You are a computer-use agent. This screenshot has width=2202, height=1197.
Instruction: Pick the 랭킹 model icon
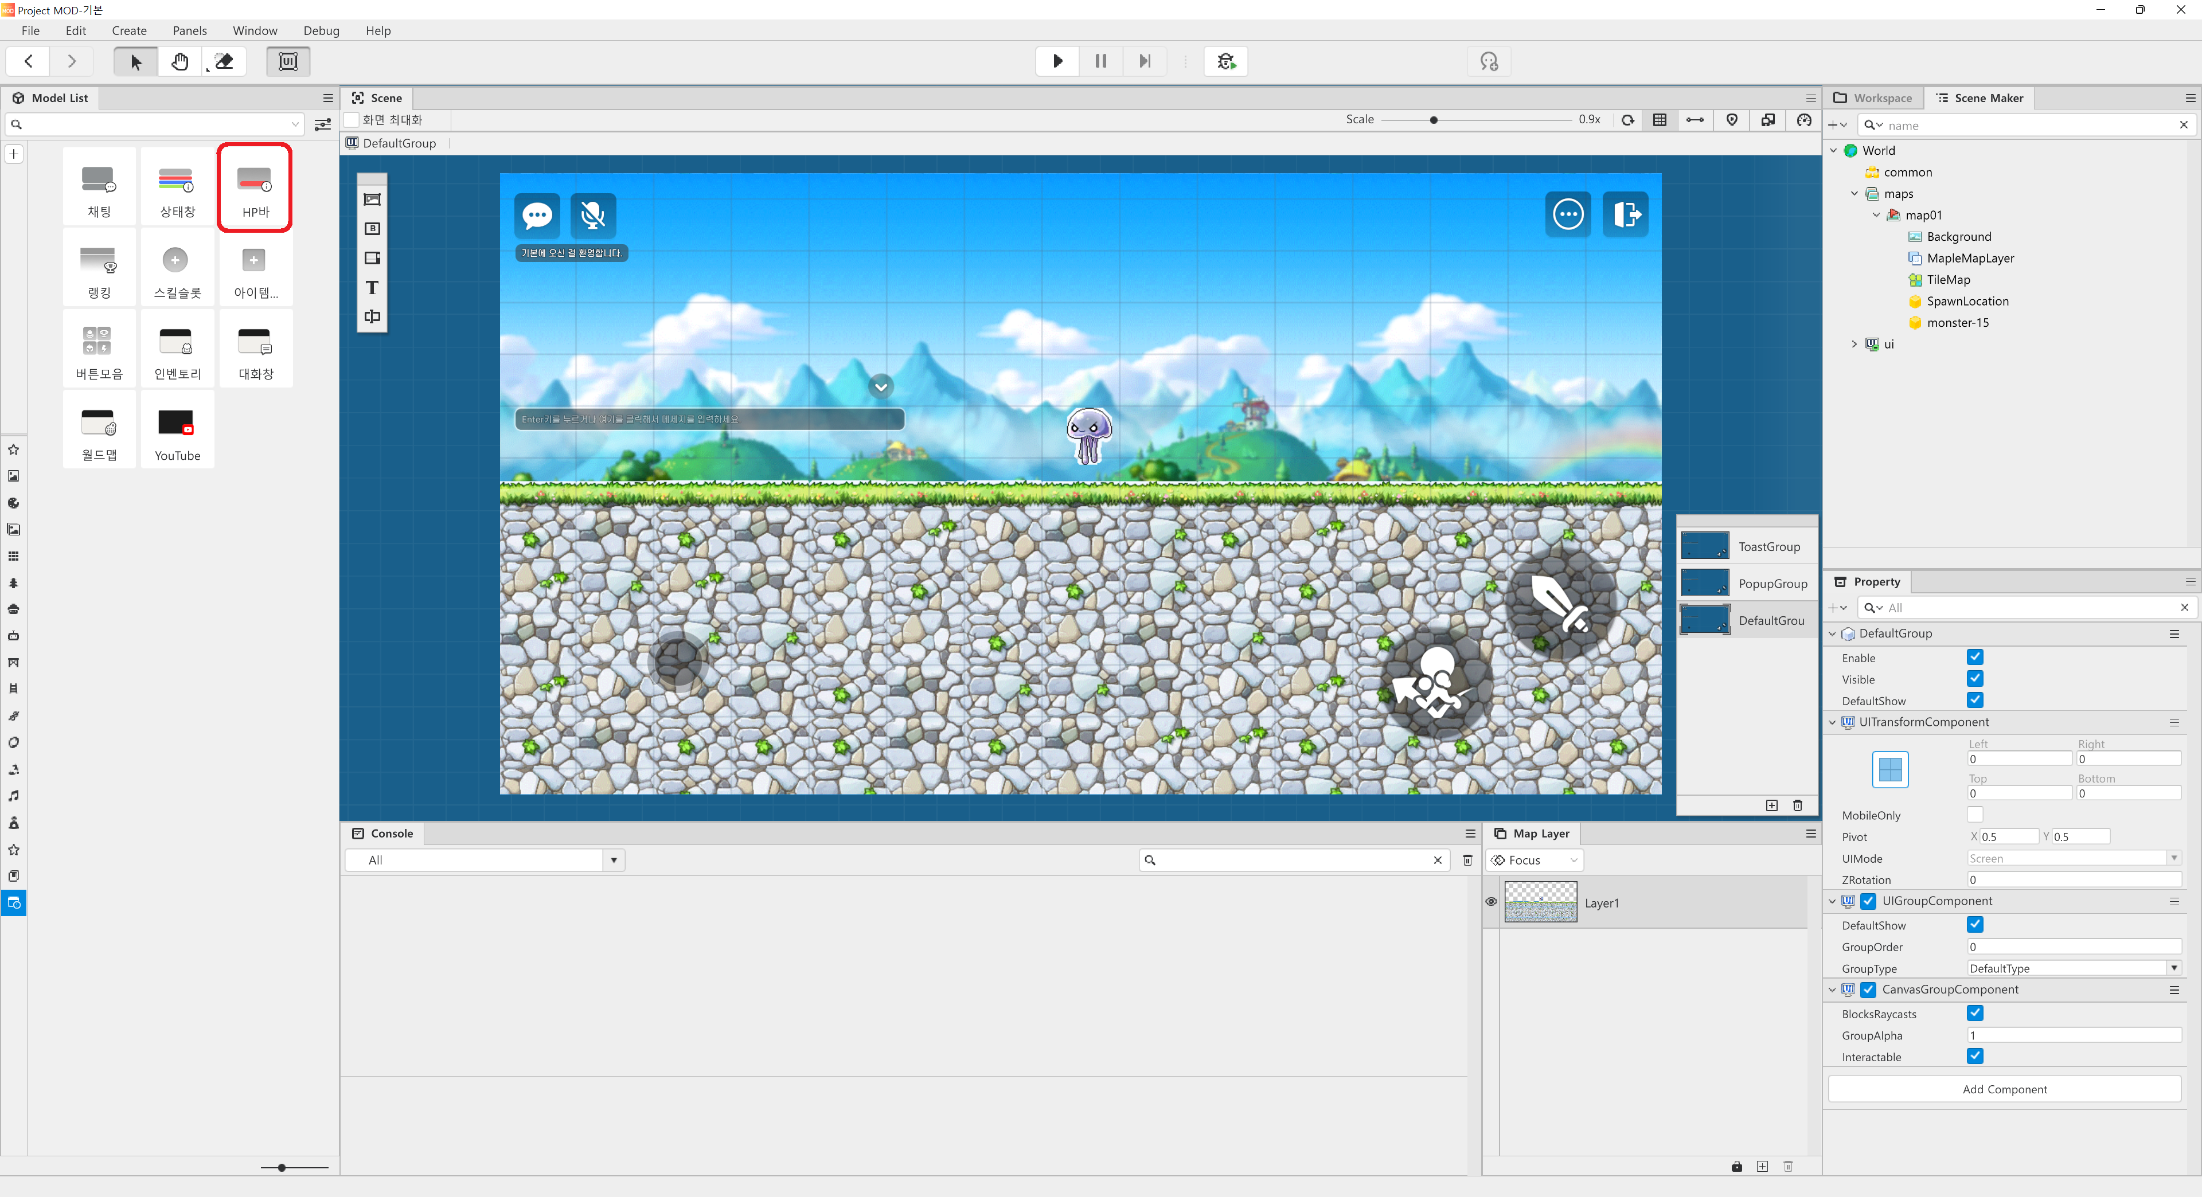point(99,268)
